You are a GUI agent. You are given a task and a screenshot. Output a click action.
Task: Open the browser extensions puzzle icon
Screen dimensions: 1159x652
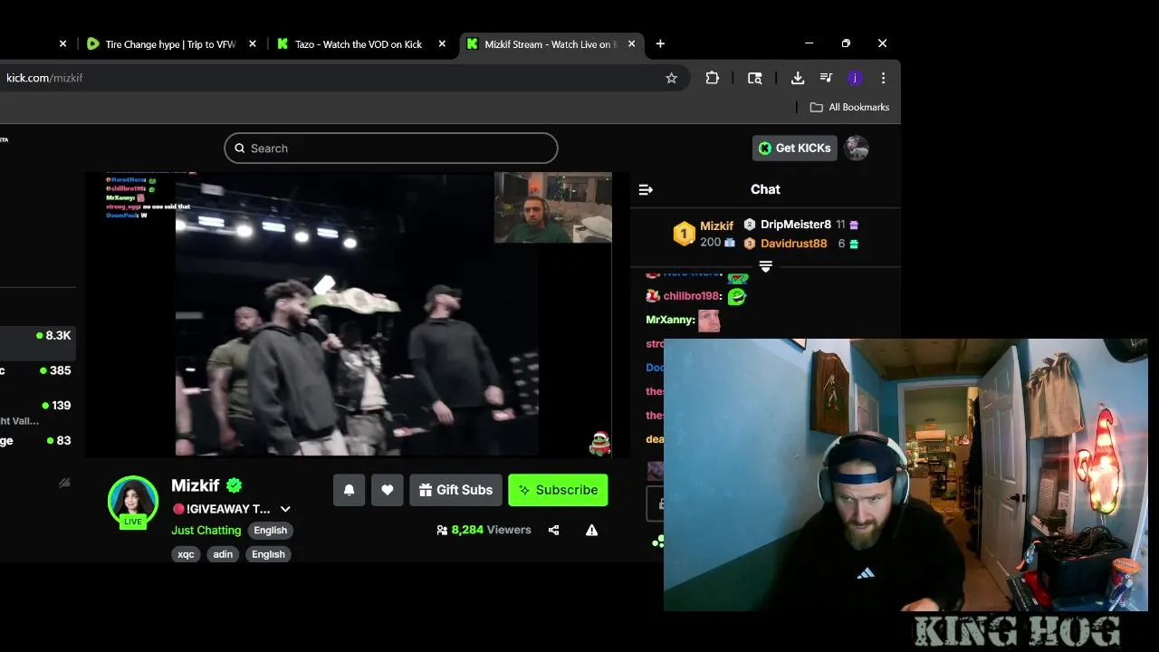(713, 78)
